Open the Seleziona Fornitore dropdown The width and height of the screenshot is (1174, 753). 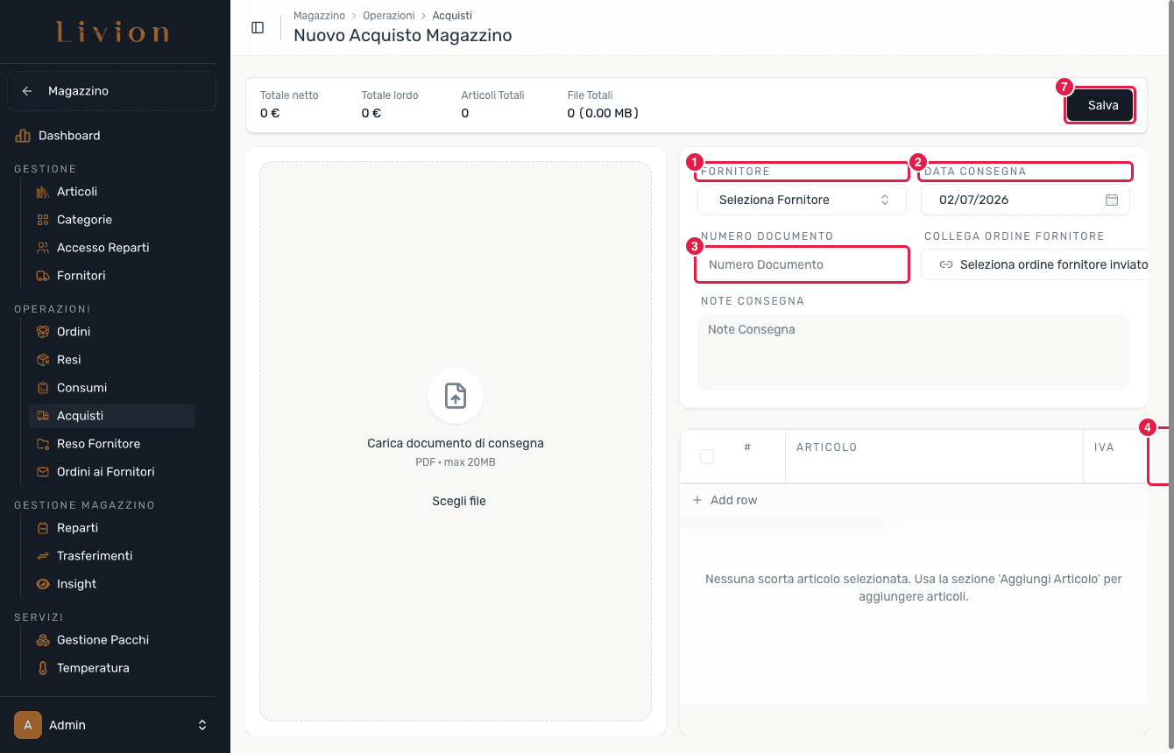802,200
